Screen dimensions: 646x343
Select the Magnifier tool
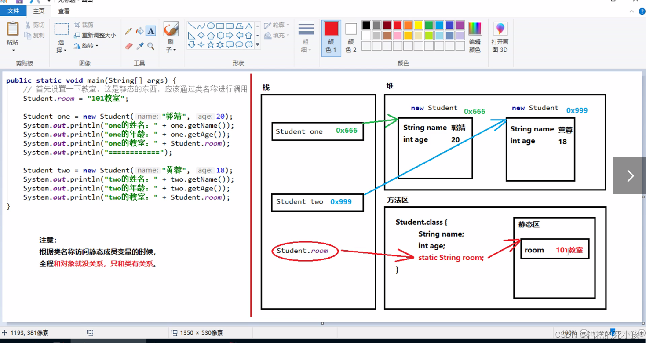(150, 45)
